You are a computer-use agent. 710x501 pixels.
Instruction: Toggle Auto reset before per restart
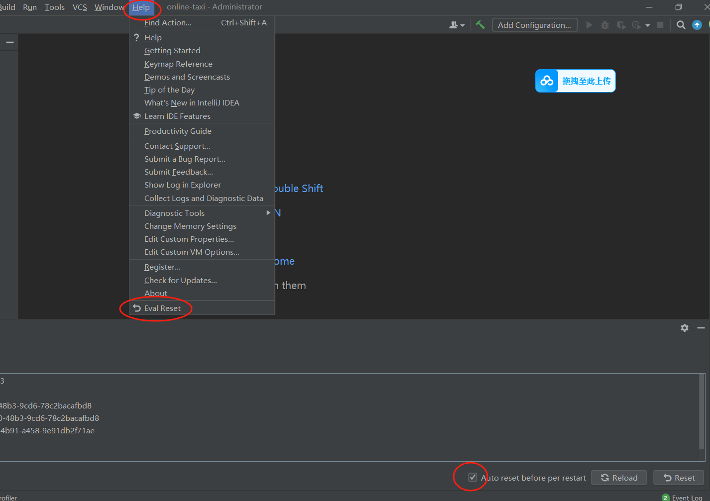click(473, 478)
